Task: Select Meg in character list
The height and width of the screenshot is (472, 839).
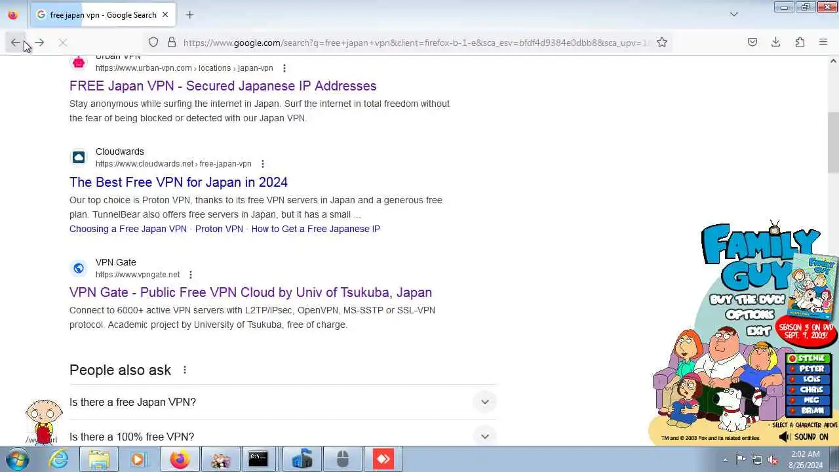Action: 810,401
